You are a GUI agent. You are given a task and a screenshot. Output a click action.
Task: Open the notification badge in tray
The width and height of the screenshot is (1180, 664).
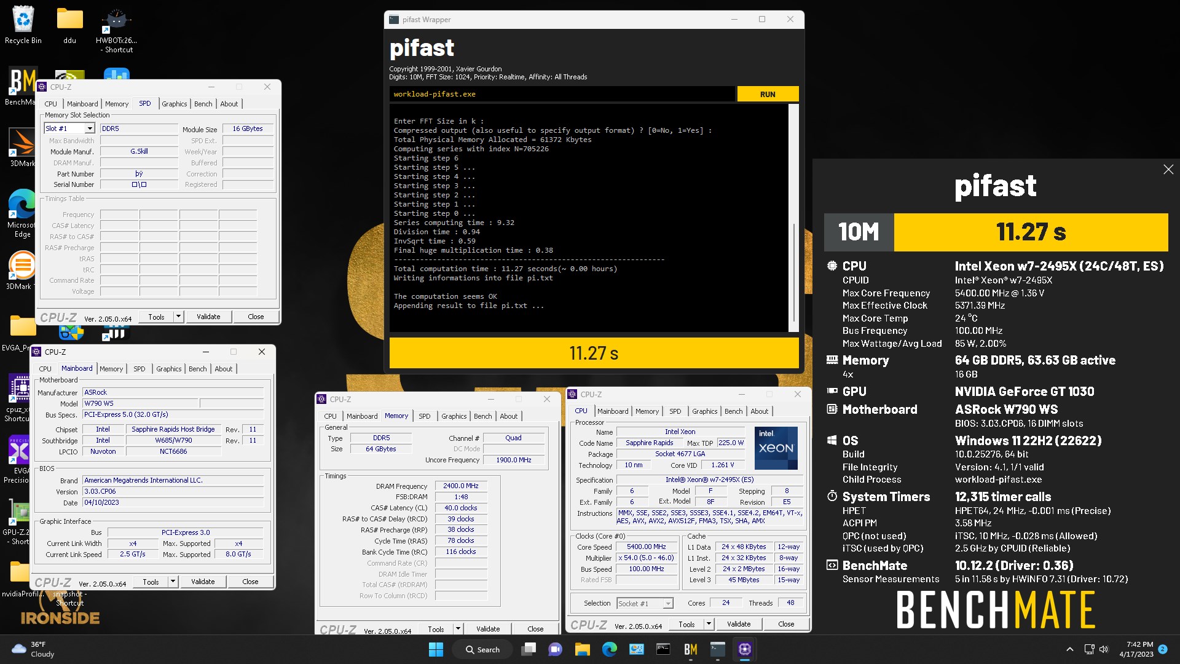pos(1163,649)
